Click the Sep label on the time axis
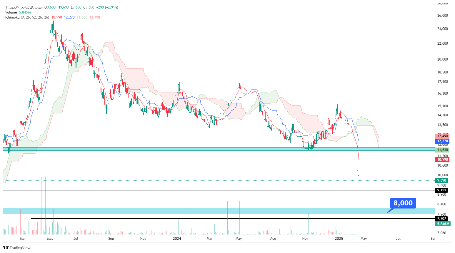 (x=111, y=239)
